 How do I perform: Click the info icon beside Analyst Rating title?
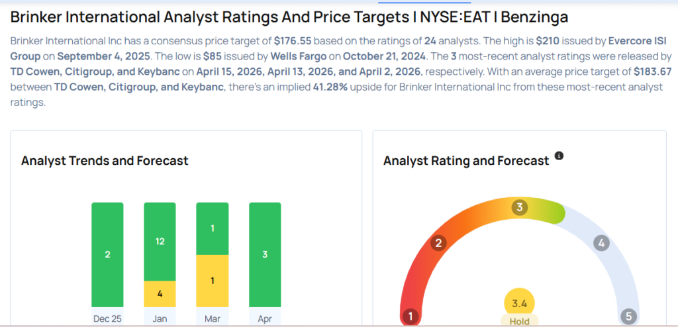click(x=559, y=156)
